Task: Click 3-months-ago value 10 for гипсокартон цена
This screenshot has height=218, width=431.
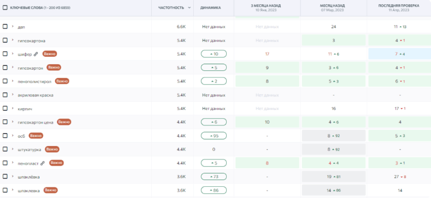Action: (x=267, y=122)
